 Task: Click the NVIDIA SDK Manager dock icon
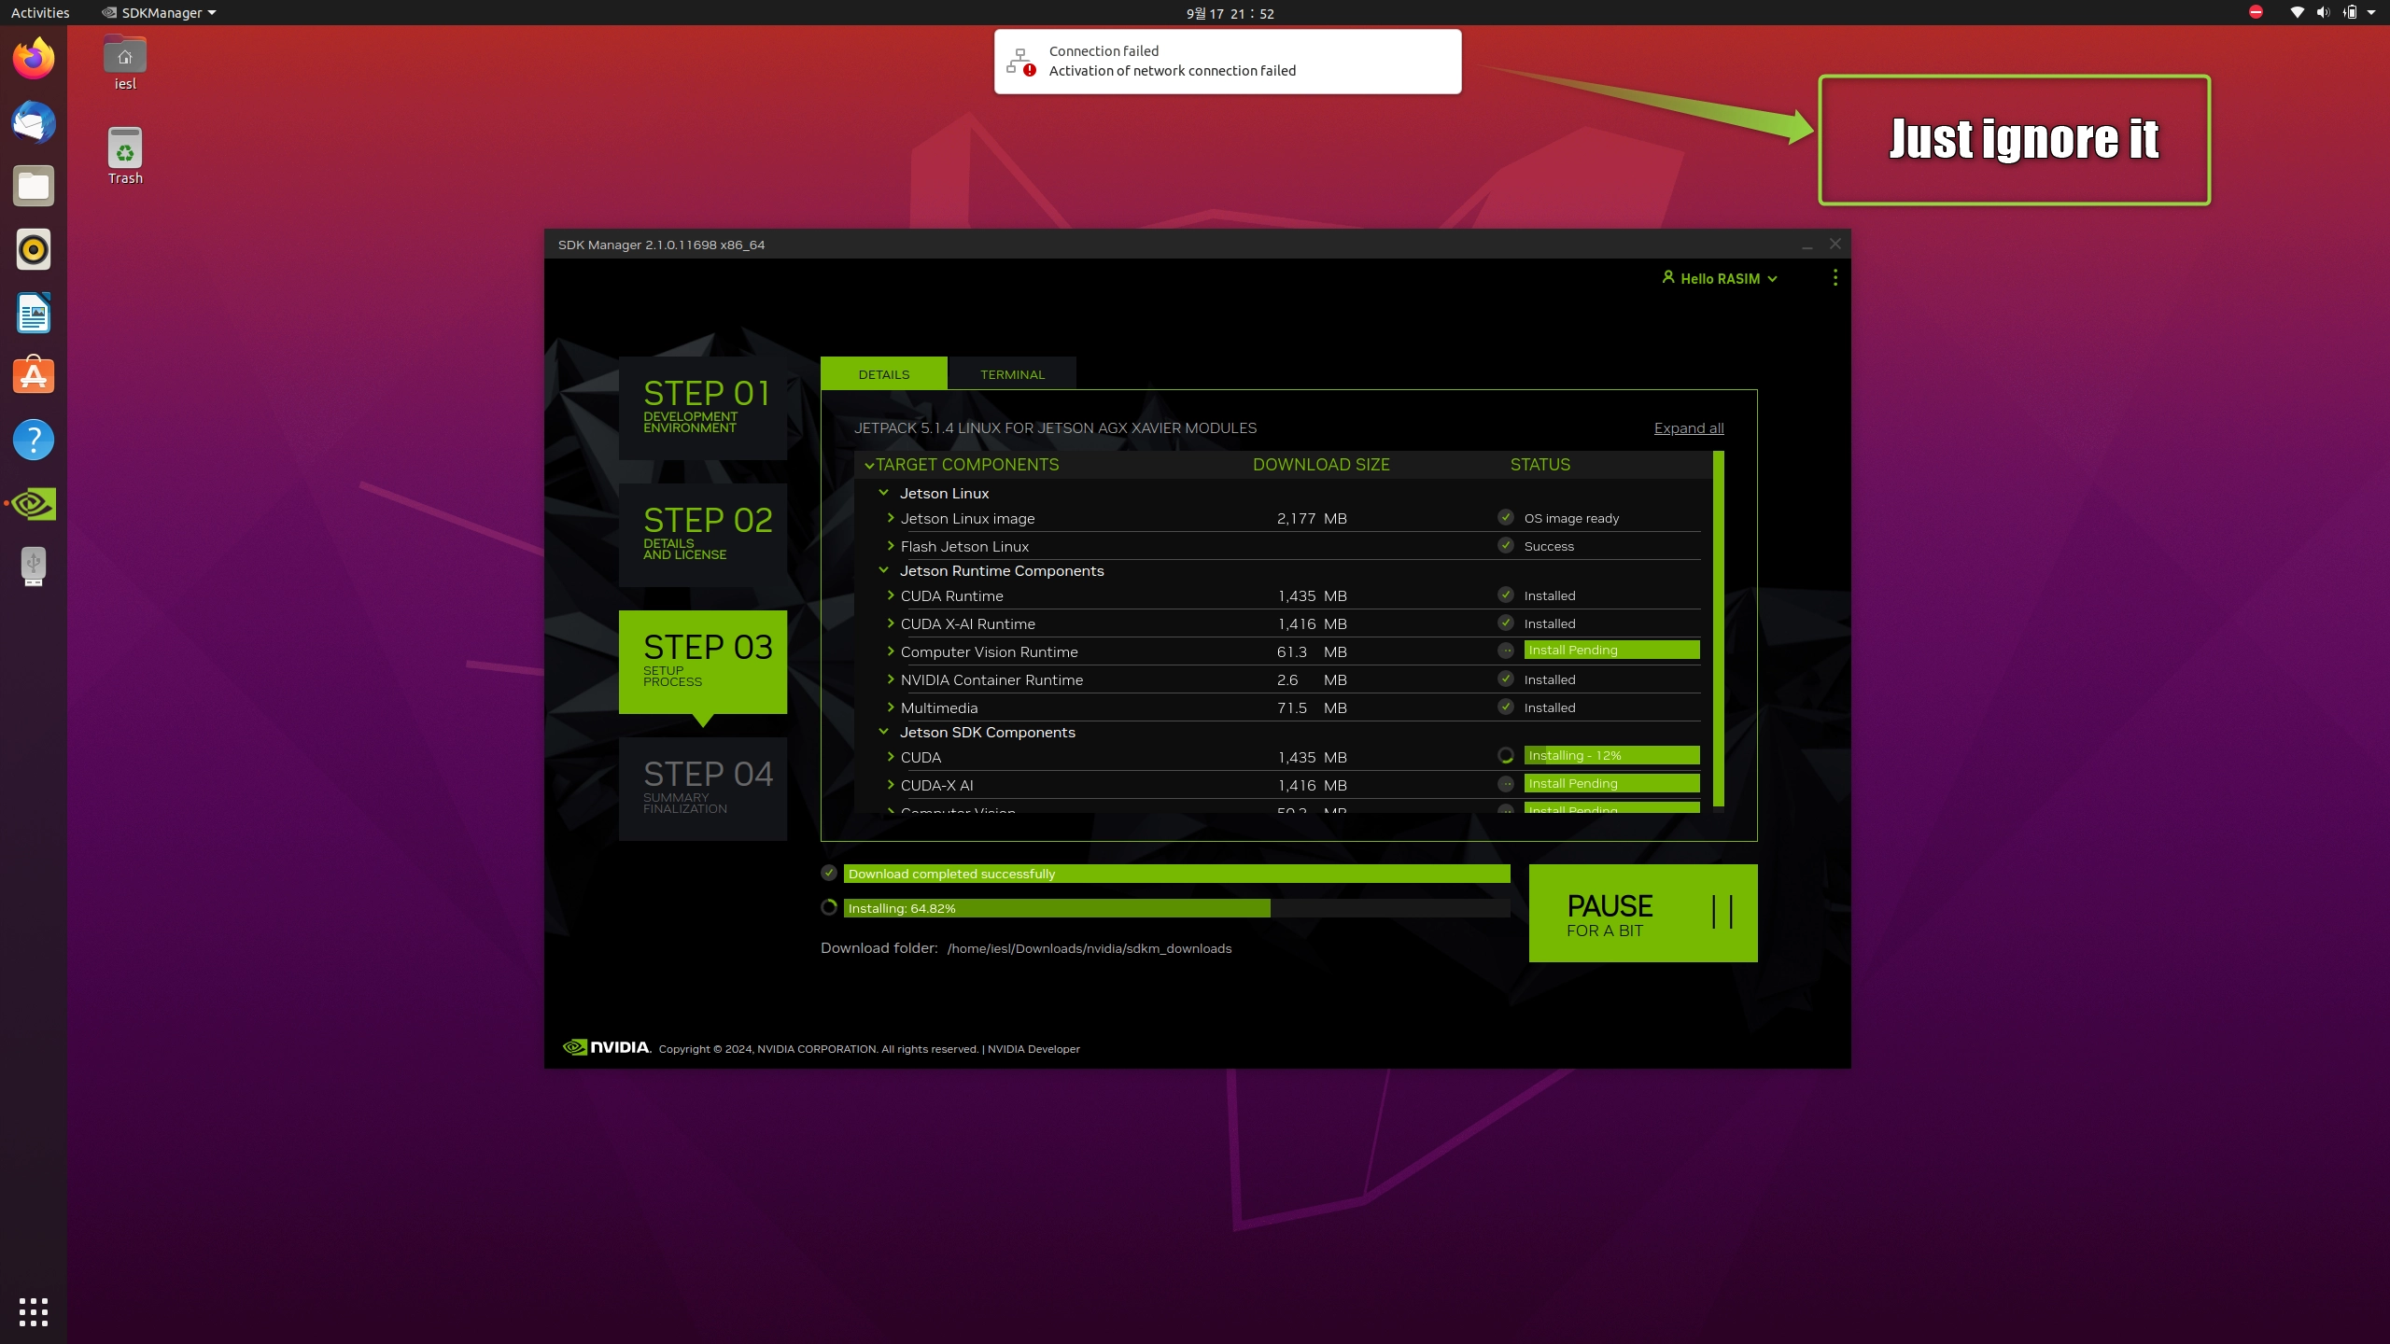[x=34, y=504]
